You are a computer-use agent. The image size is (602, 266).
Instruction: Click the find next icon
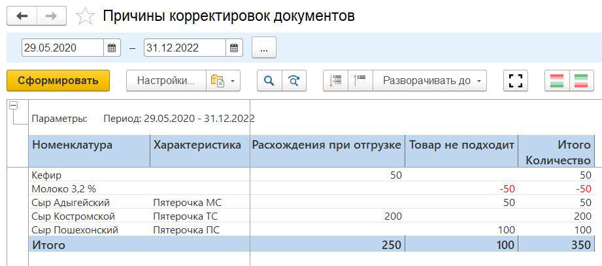point(293,81)
